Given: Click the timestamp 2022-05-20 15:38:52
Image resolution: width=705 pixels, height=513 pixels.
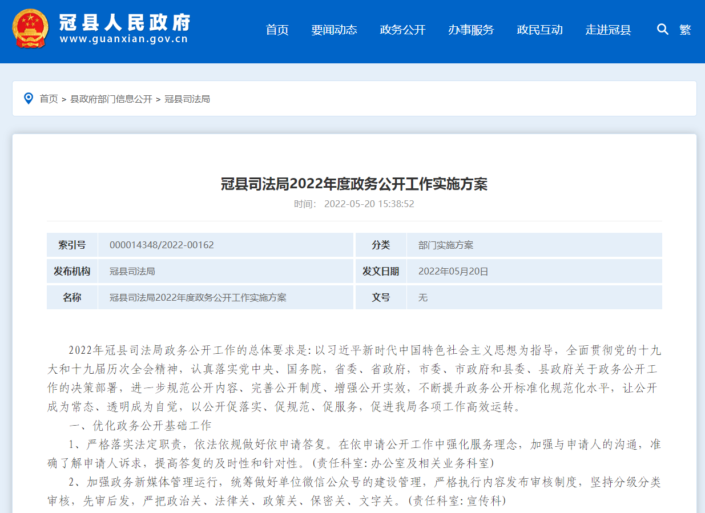Looking at the screenshot, I should [x=369, y=204].
